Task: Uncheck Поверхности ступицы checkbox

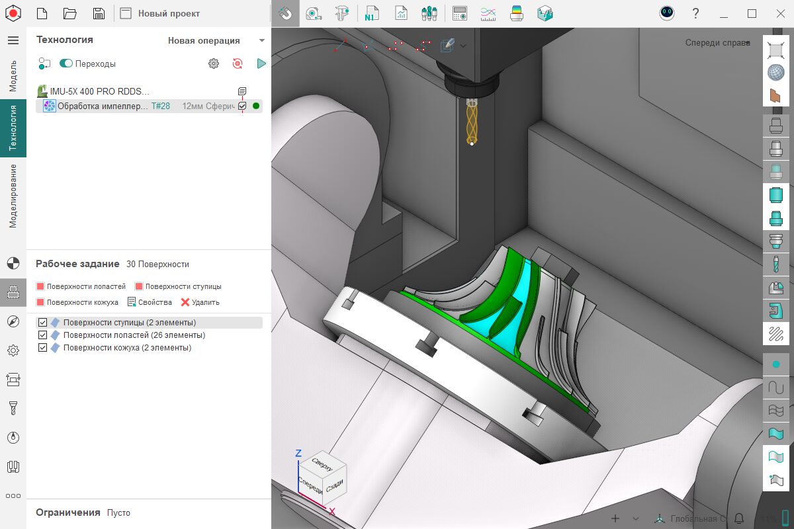Action: (43, 323)
